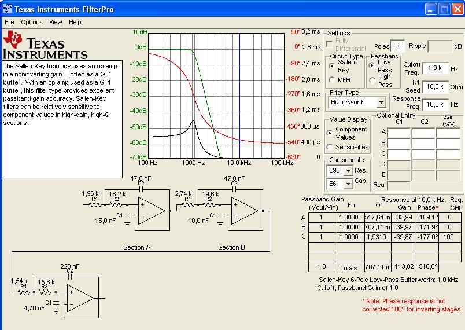Viewport: 465px width, 330px height.
Task: Select the Low Pass passband option
Action: (371, 65)
